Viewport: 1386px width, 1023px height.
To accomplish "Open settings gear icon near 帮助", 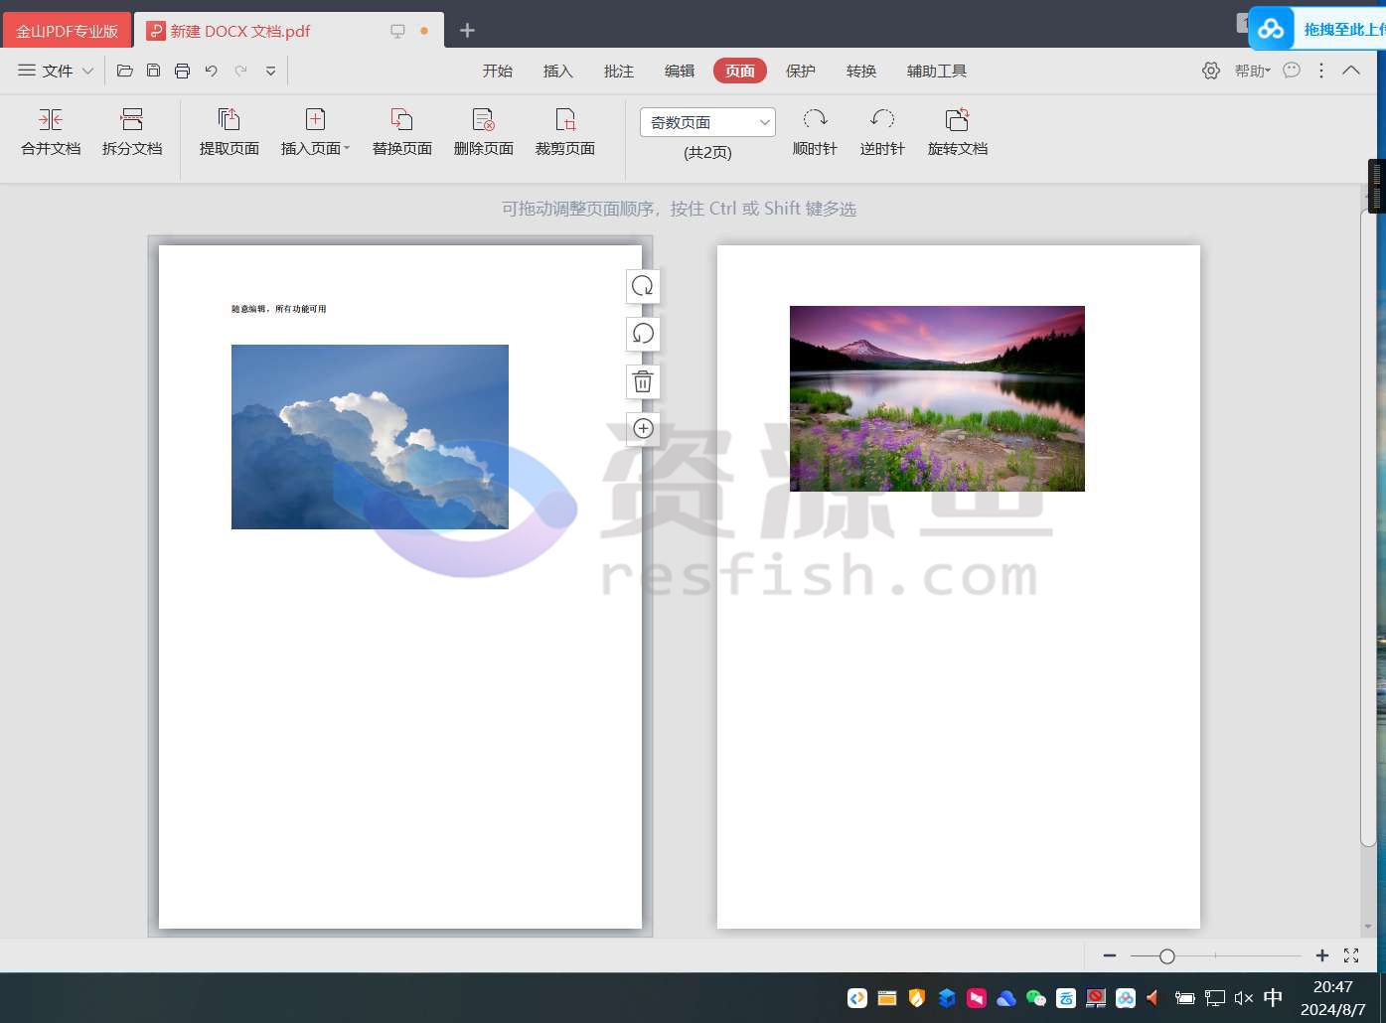I will [1210, 71].
